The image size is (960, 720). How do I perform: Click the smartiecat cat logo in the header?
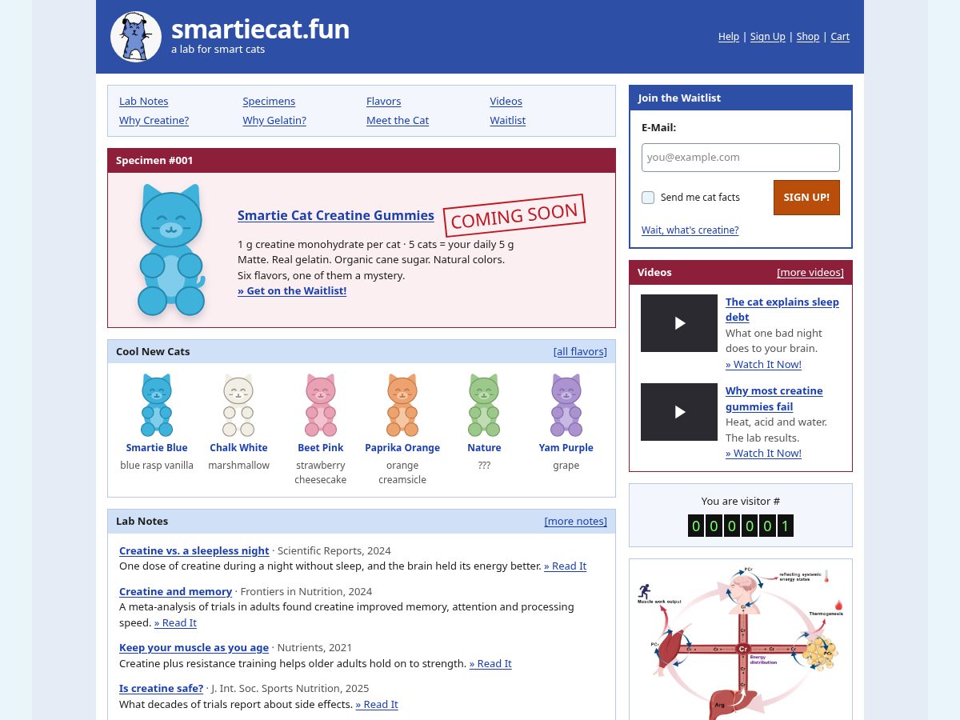click(x=136, y=37)
